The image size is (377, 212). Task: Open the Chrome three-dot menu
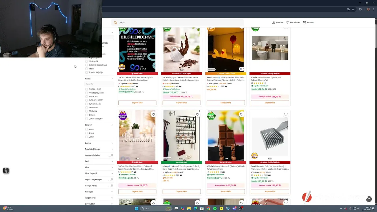374,9
